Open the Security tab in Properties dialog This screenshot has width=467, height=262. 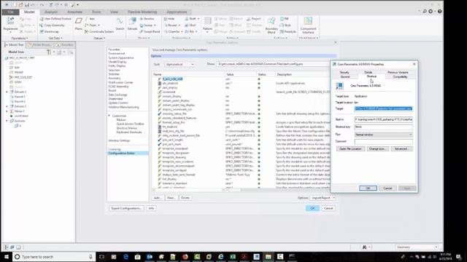pos(344,72)
